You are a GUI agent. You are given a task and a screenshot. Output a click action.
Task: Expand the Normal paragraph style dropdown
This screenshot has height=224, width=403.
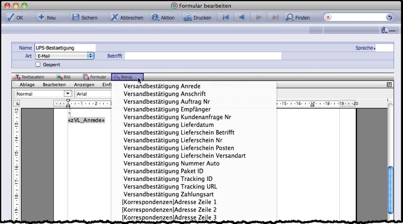tap(40, 94)
